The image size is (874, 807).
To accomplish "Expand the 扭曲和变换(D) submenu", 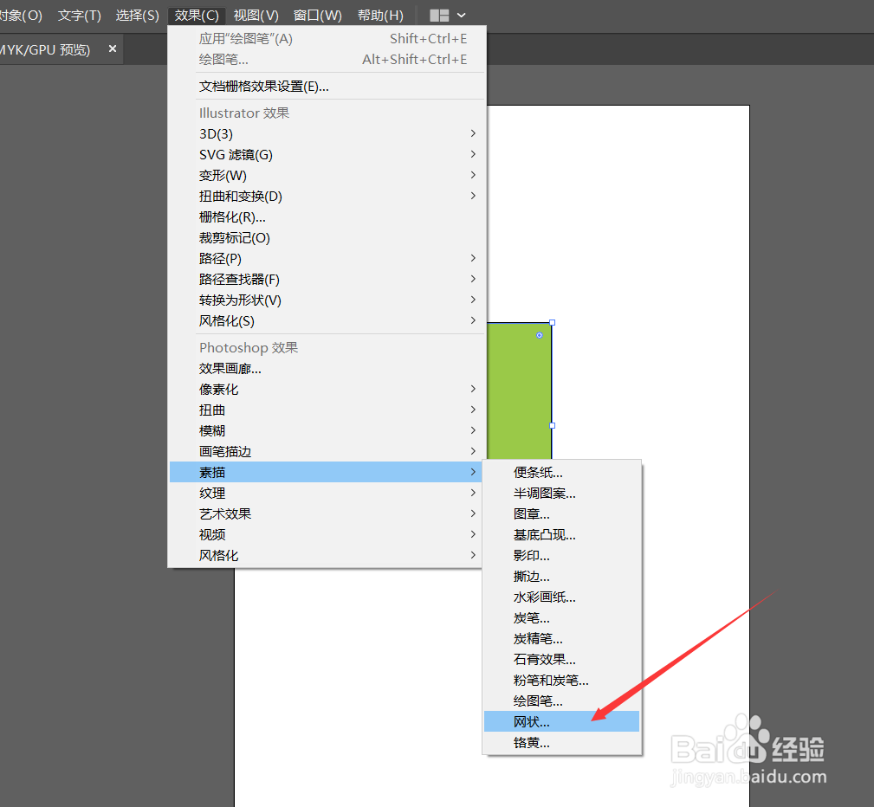I will coord(327,197).
